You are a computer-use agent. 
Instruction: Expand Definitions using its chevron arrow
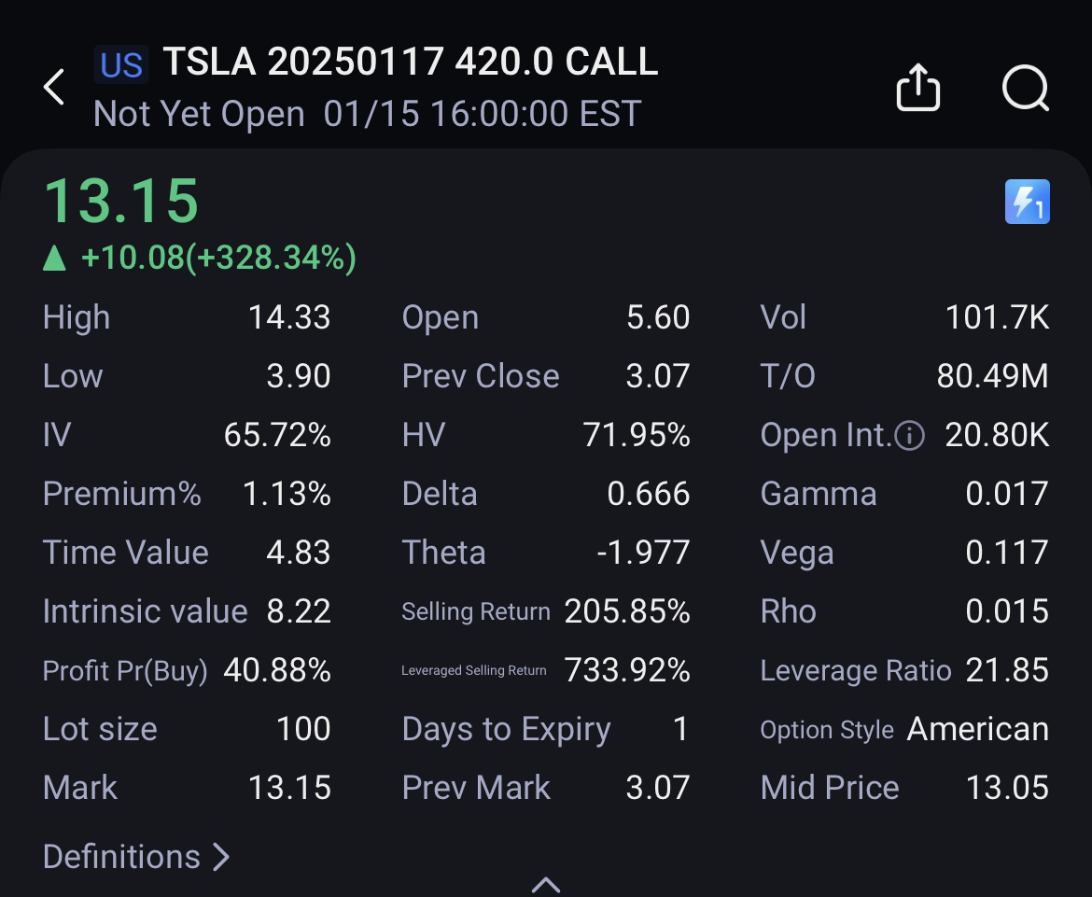point(221,856)
